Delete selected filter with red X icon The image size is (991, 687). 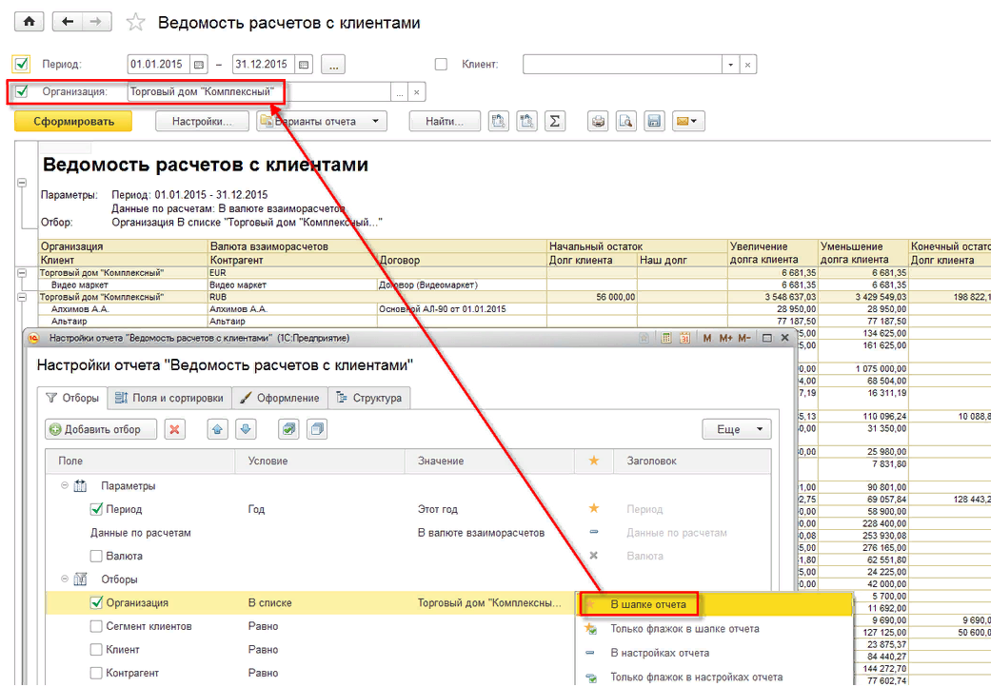(x=174, y=429)
